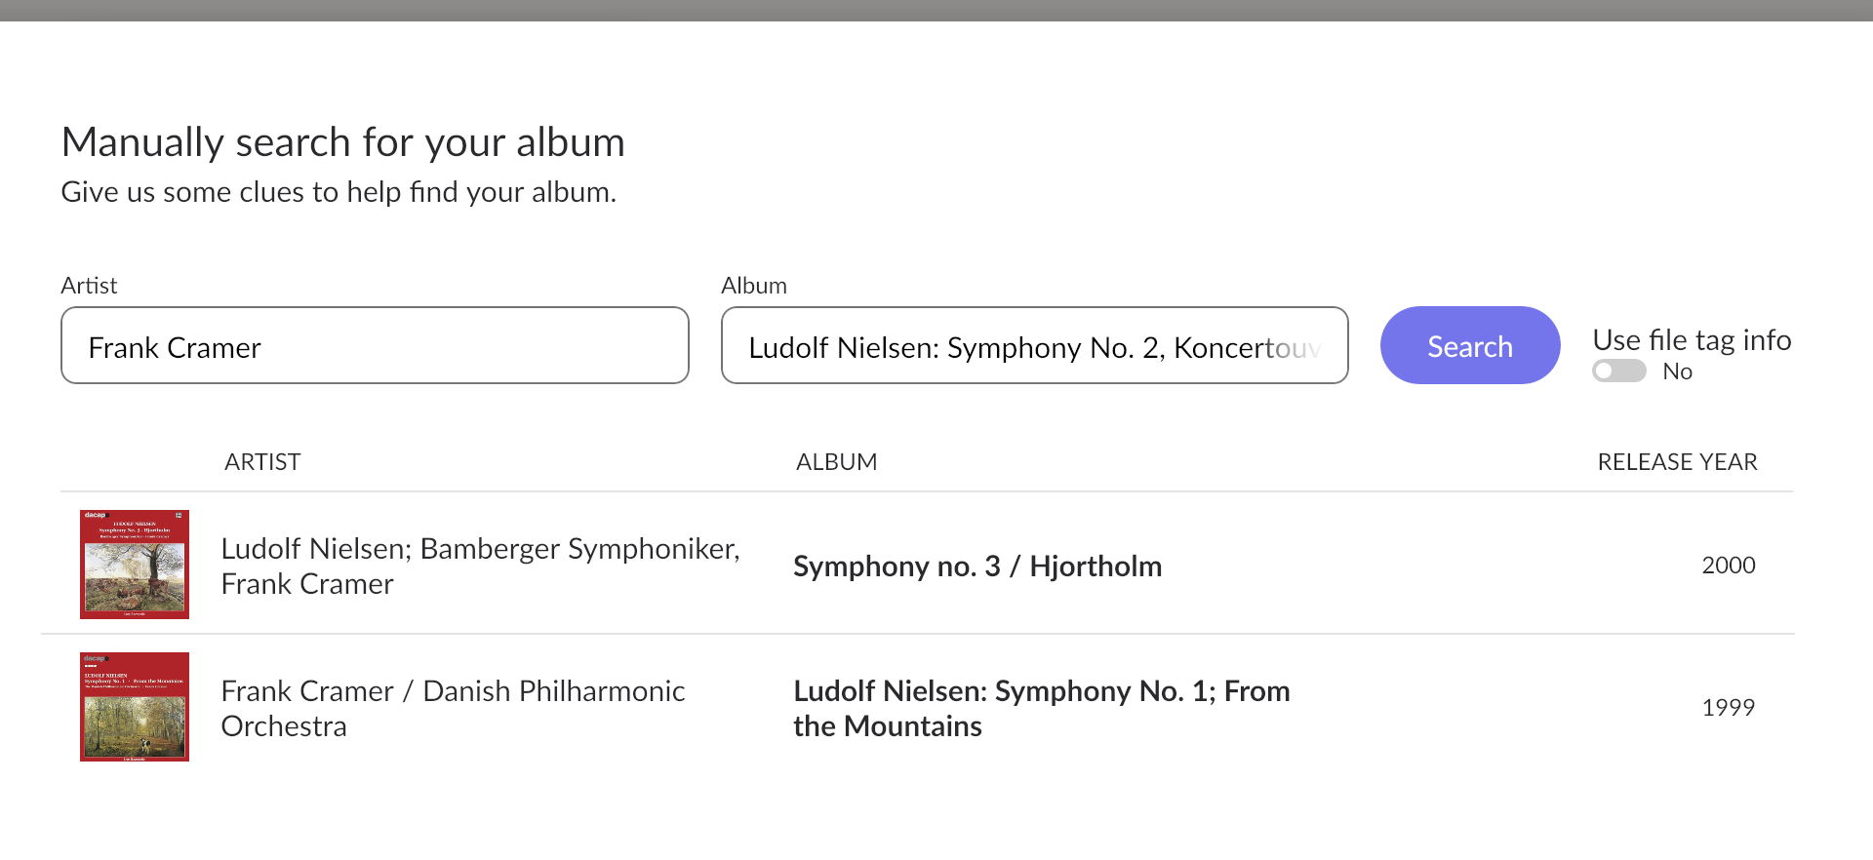Select the 1999 release year result
This screenshot has height=860, width=1873.
click(1729, 708)
